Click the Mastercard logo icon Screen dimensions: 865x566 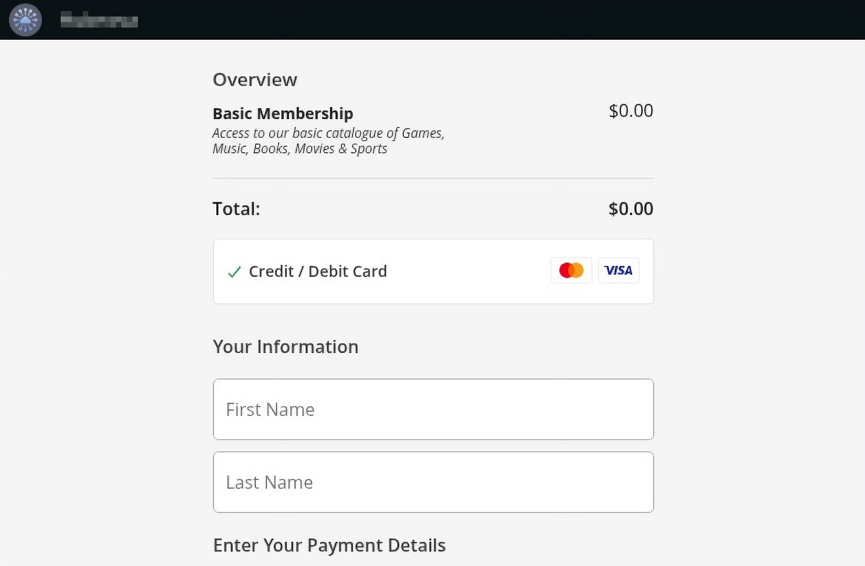(571, 270)
